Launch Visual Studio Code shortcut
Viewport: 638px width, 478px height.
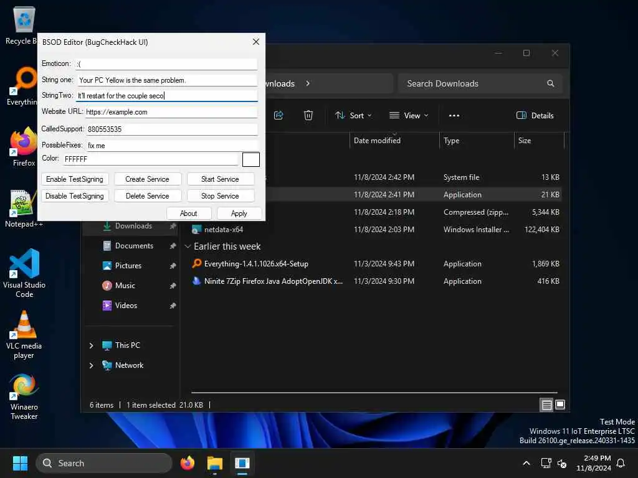(24, 273)
